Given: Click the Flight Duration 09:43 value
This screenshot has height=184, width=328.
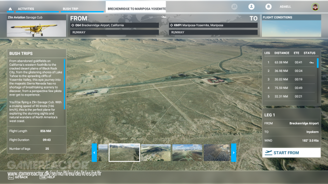Looking at the screenshot, I should click(46, 140).
